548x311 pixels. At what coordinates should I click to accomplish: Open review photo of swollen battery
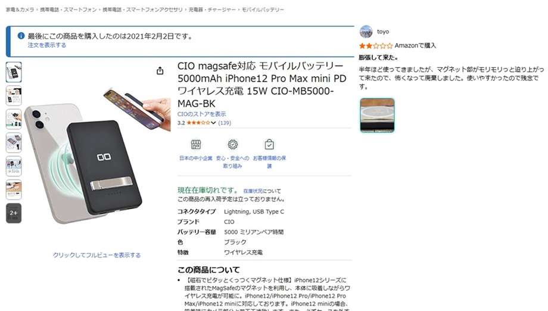[x=377, y=116]
